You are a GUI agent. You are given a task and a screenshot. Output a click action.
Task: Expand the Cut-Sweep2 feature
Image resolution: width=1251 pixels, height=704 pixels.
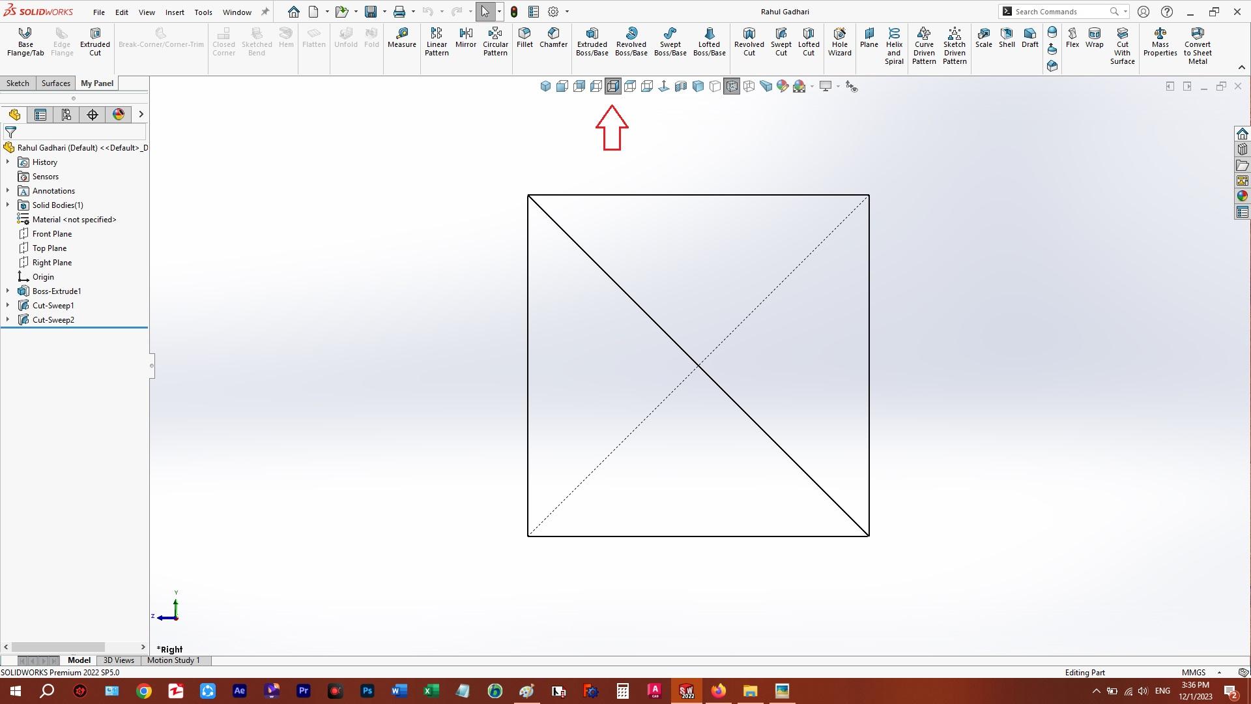(8, 319)
